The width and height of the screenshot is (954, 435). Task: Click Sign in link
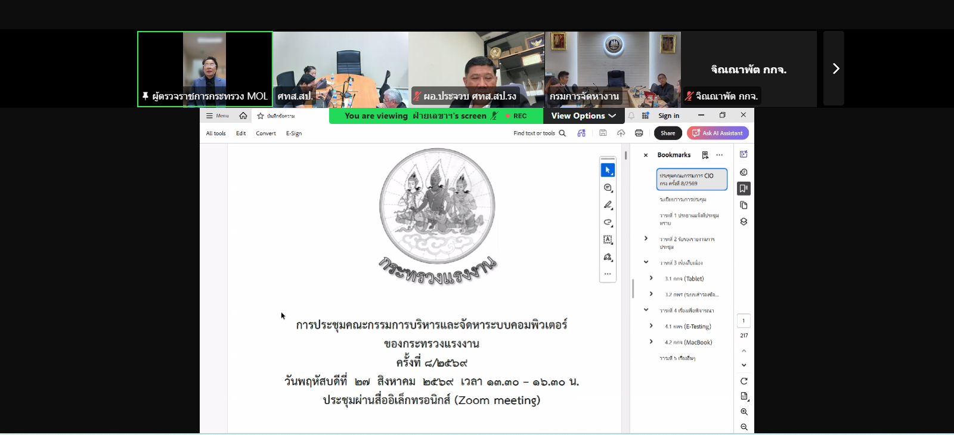tap(669, 116)
